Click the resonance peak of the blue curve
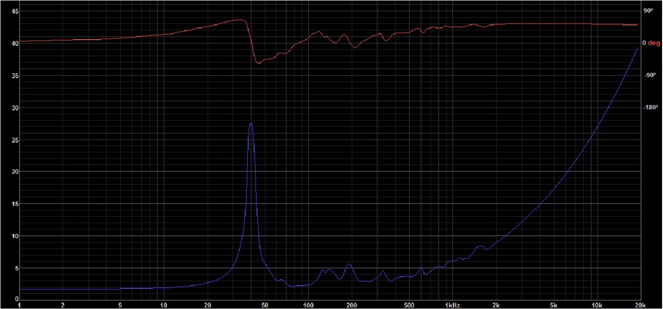The width and height of the screenshot is (663, 309). pos(251,124)
